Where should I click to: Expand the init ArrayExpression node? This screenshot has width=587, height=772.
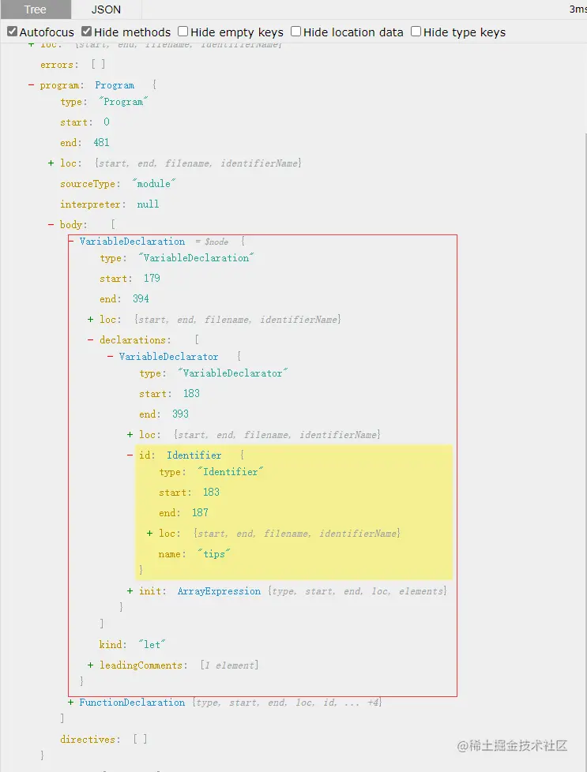130,590
